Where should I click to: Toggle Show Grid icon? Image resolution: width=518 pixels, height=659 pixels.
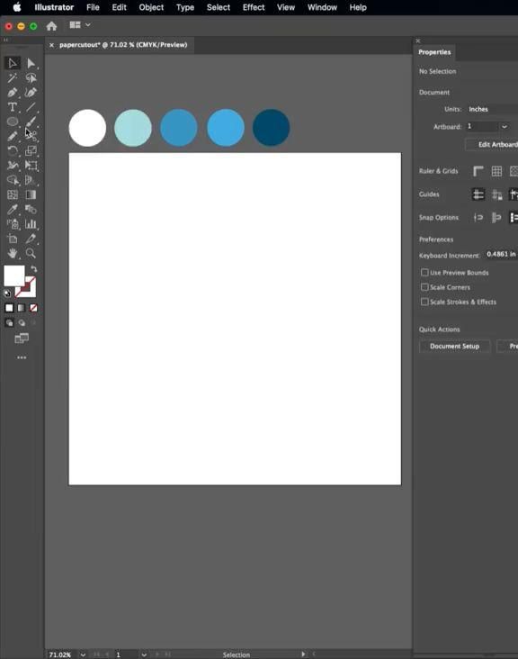coord(496,171)
